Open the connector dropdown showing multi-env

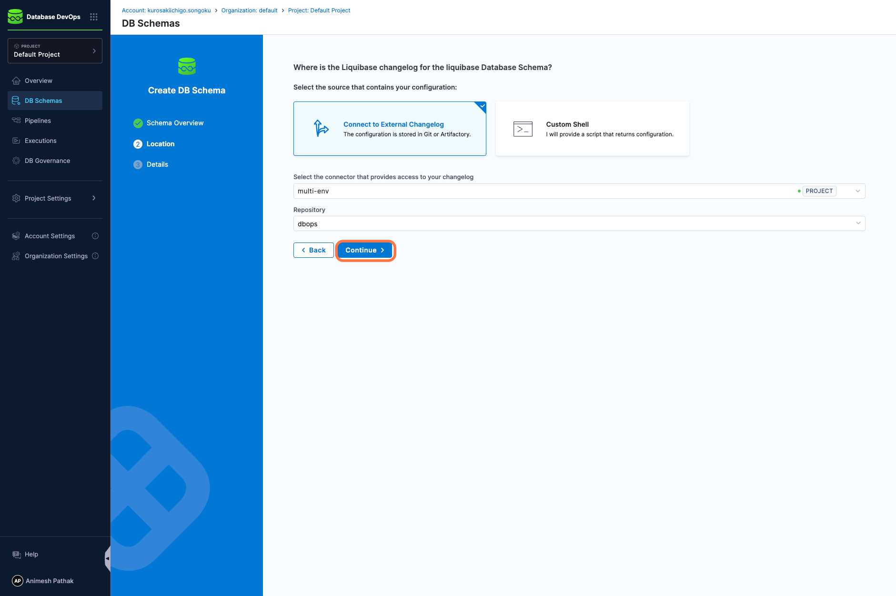579,191
